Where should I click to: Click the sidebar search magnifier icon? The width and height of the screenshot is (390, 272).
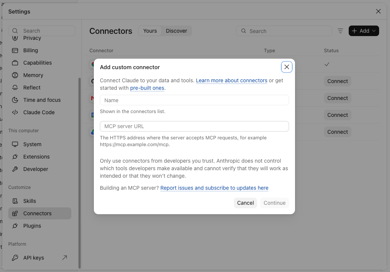pyautogui.click(x=15, y=31)
